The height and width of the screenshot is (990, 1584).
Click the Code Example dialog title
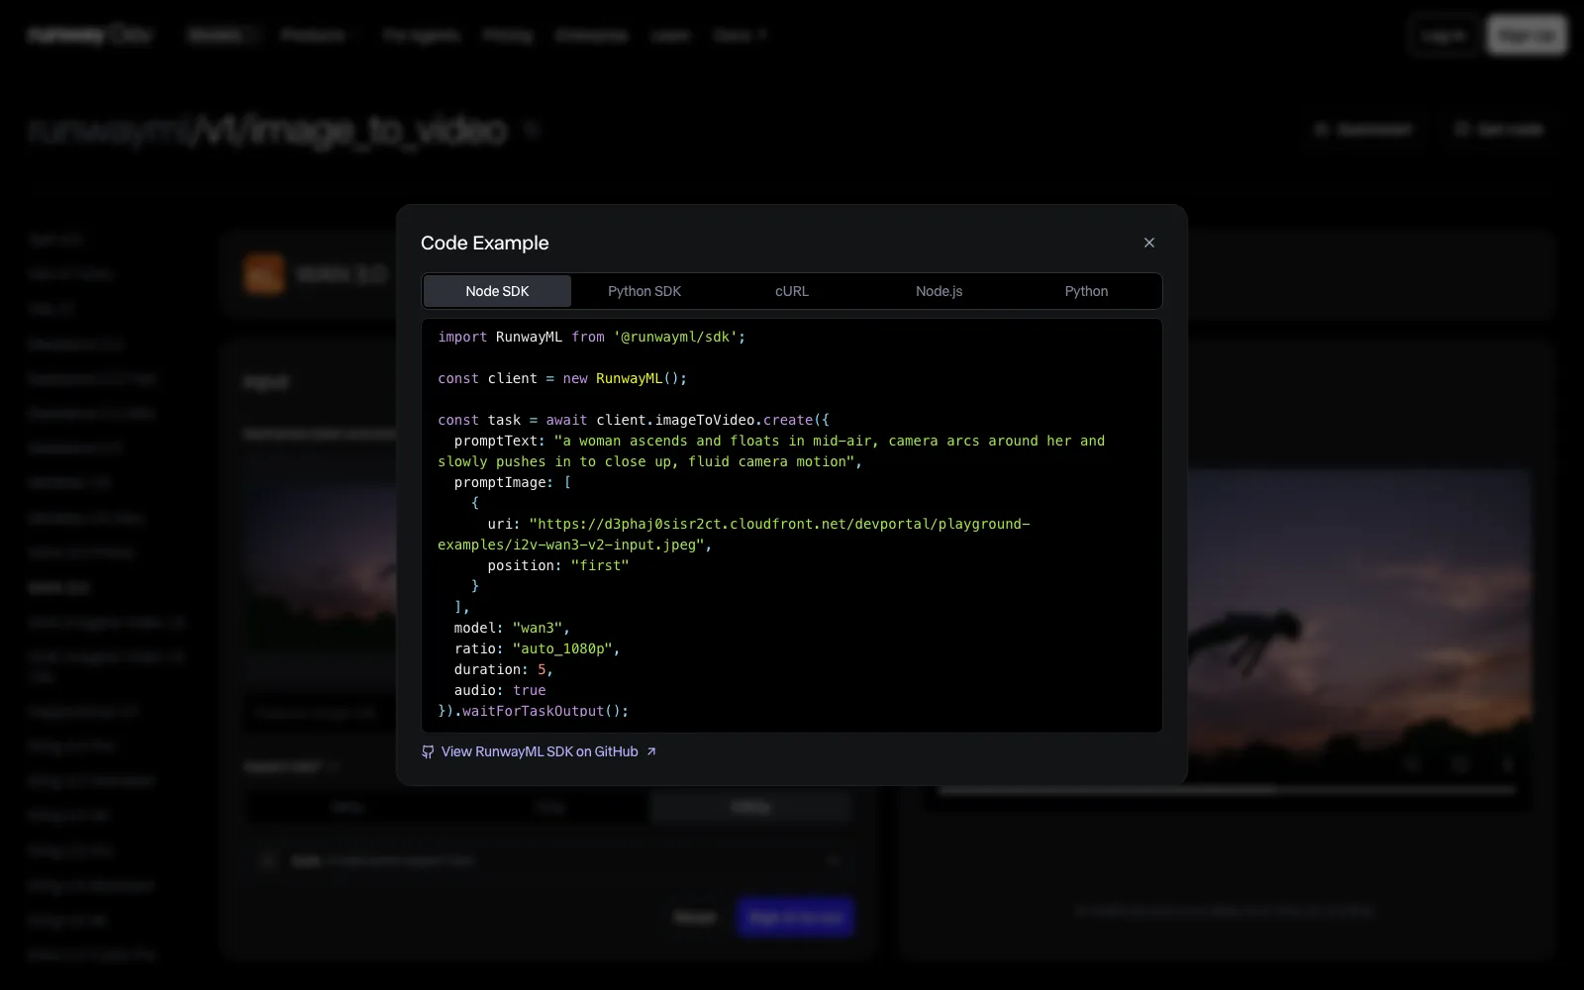484,243
